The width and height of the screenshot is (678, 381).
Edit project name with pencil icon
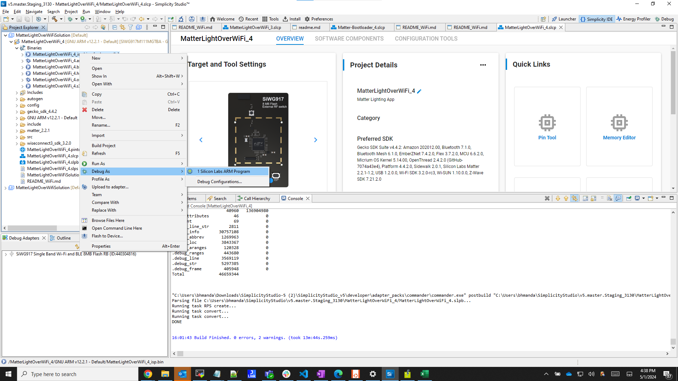pos(419,91)
